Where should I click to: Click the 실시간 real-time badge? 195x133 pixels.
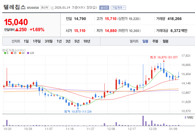pos(104,8)
